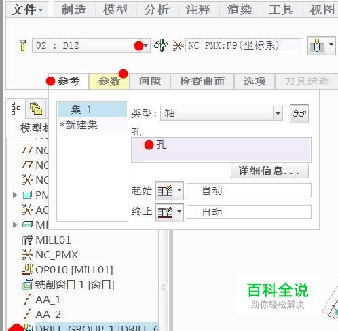Click the coordinate system icon before NC_PMX:F9
The height and width of the screenshot is (331, 338).
point(178,45)
